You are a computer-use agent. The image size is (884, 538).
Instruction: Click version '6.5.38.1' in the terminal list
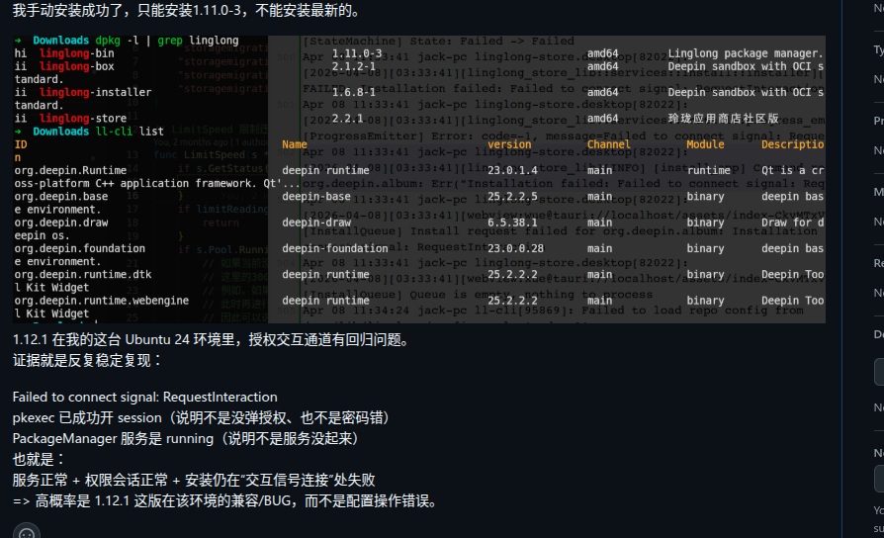(512, 223)
